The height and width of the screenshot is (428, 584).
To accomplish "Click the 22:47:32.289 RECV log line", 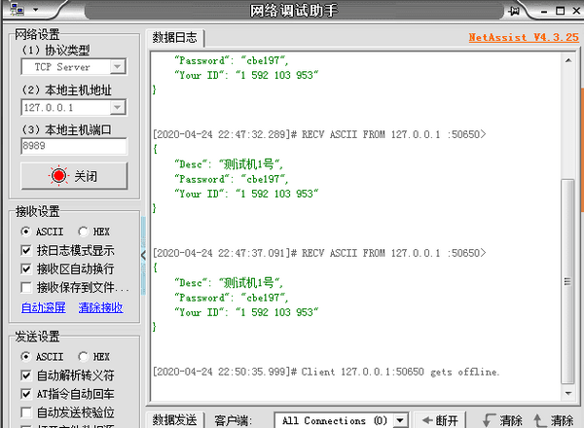I will [319, 134].
